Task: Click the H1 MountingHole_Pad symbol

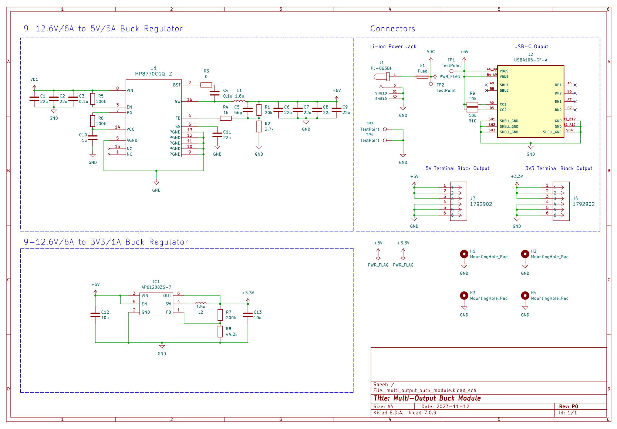Action: coord(464,254)
